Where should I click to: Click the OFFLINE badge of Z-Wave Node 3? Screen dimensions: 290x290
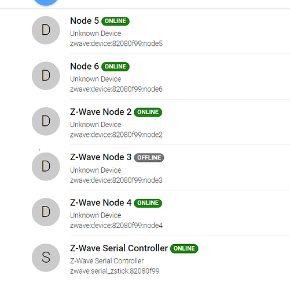tap(149, 158)
